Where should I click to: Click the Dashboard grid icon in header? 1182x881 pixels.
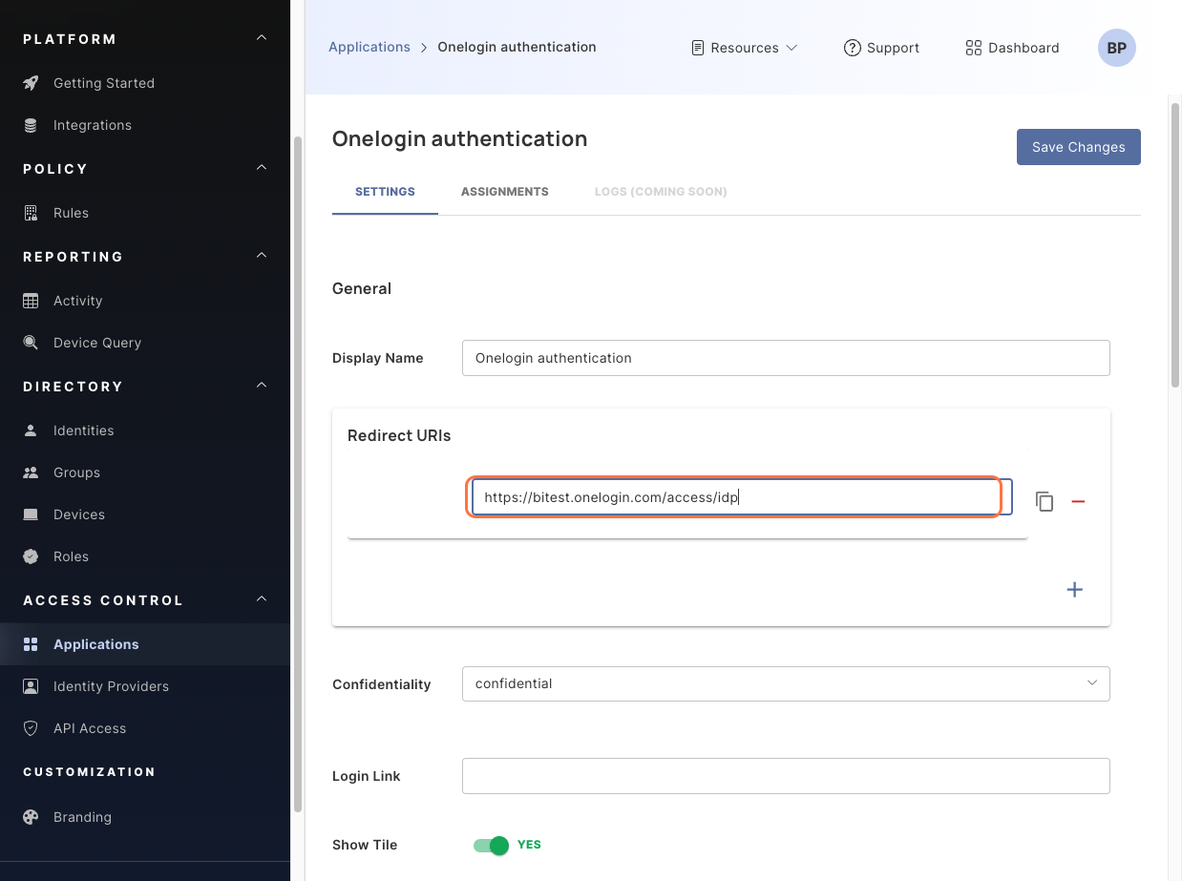(974, 48)
